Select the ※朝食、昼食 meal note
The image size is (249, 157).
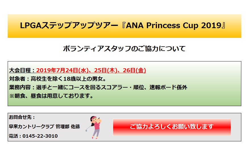point(51,96)
